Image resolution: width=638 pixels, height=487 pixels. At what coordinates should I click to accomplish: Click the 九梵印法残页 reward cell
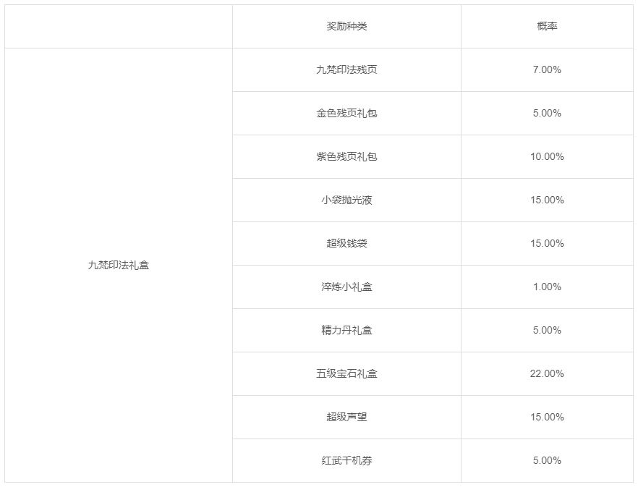[346, 70]
